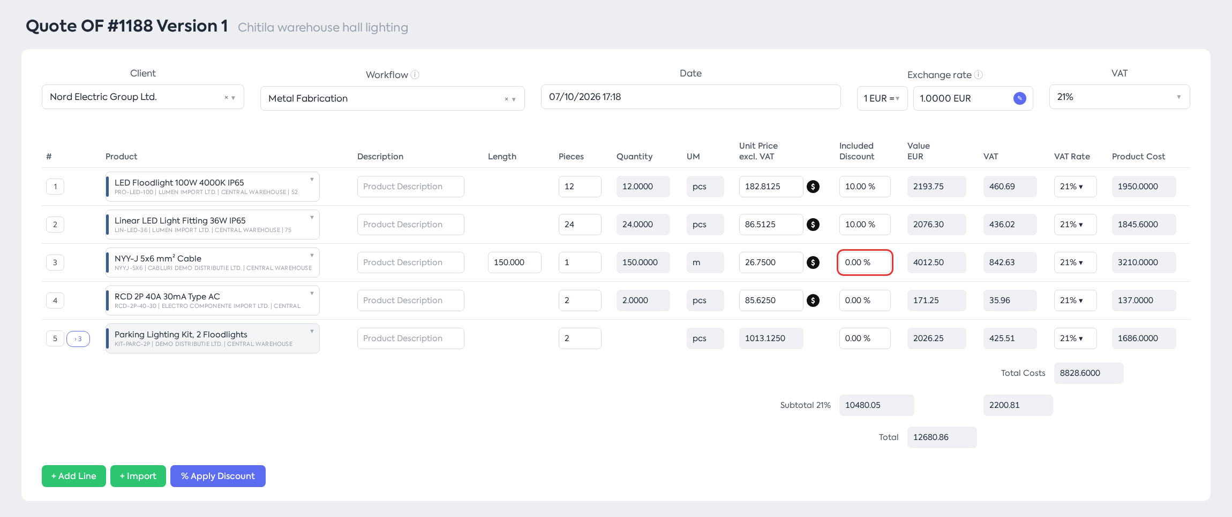Click the subtotal VAT amount 2200.81
The height and width of the screenshot is (517, 1232).
point(1018,405)
